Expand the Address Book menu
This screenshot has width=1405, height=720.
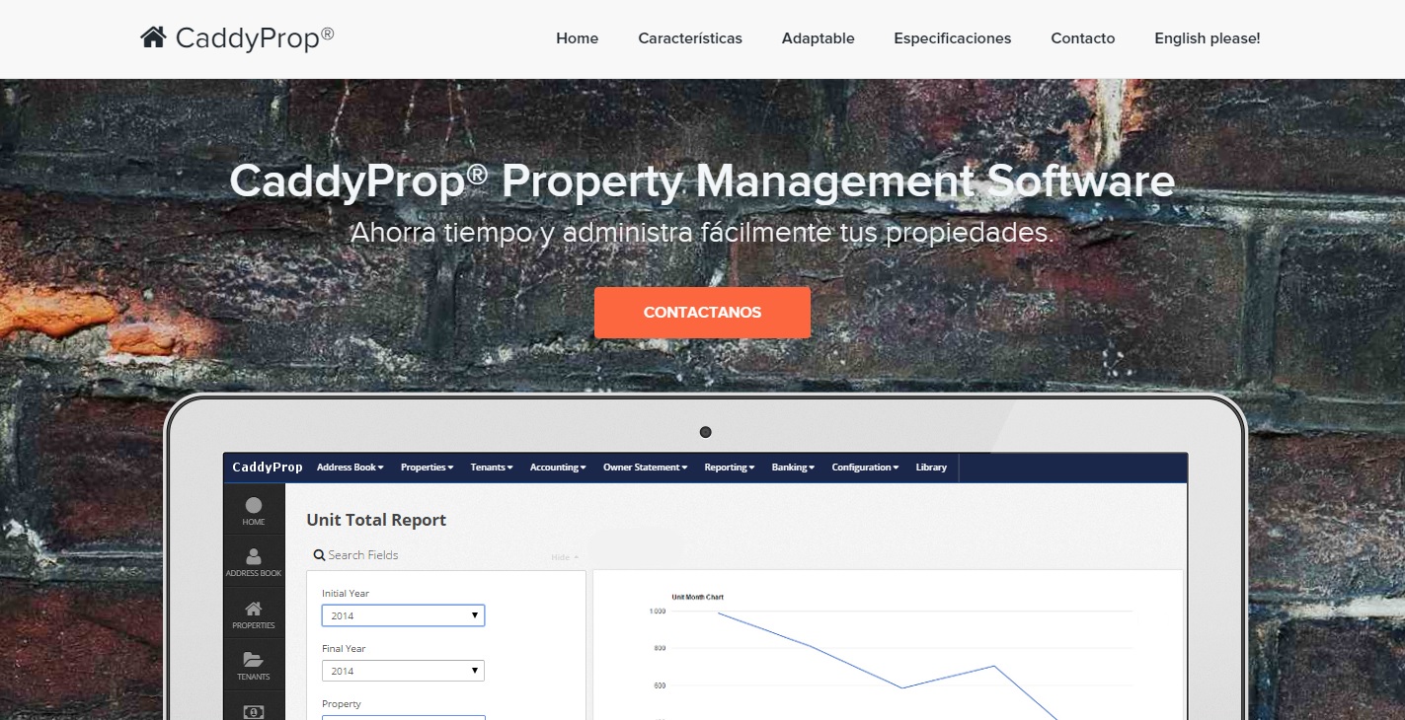(350, 468)
